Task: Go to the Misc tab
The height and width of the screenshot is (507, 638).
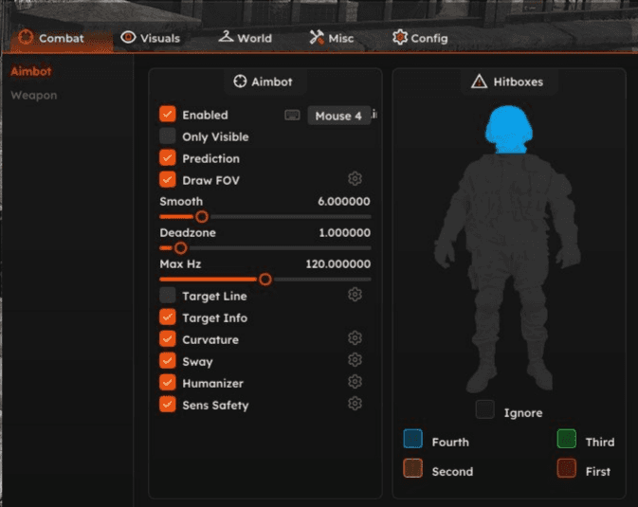Action: tap(332, 38)
